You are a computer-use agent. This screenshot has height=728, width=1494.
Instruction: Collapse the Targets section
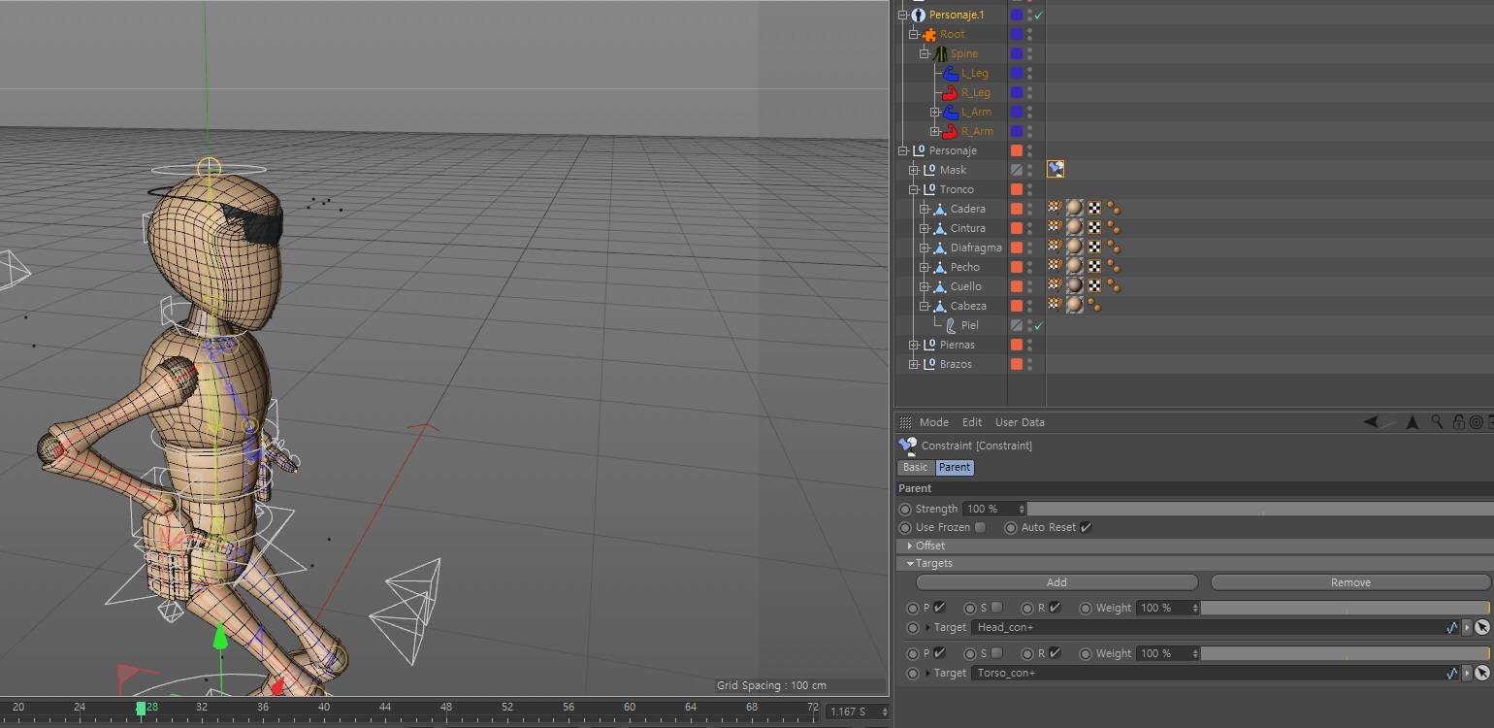pyautogui.click(x=910, y=563)
